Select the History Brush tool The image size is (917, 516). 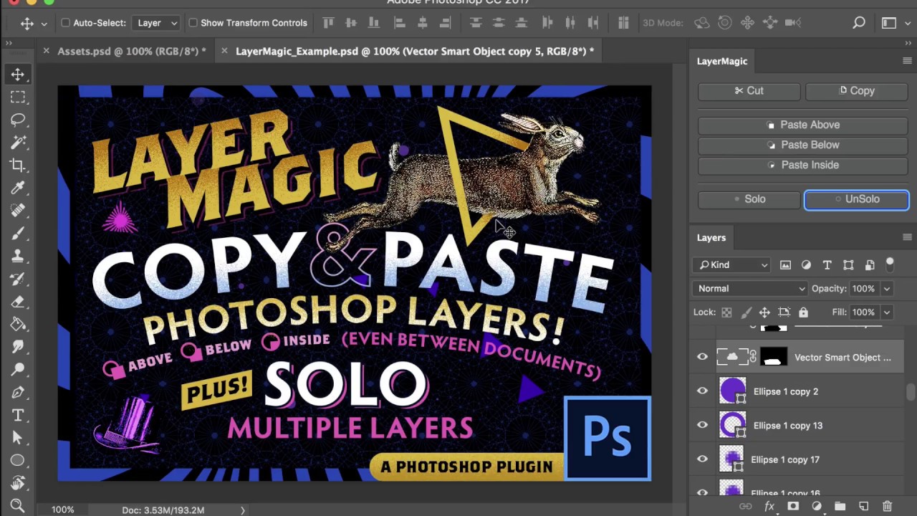tap(18, 279)
